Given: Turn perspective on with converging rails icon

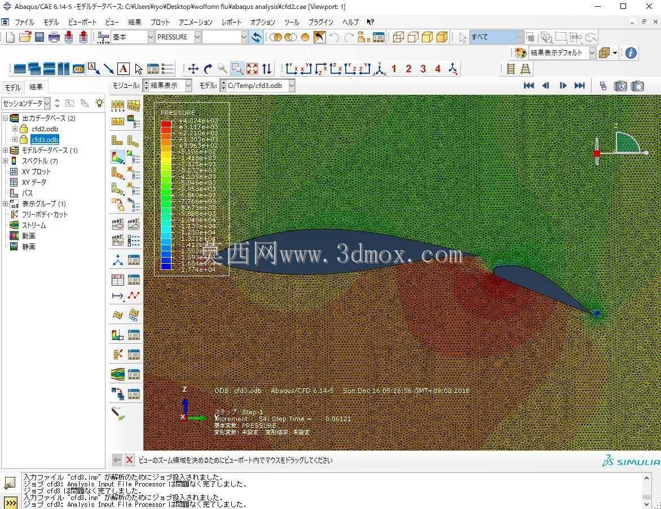Looking at the screenshot, I should click(x=525, y=69).
